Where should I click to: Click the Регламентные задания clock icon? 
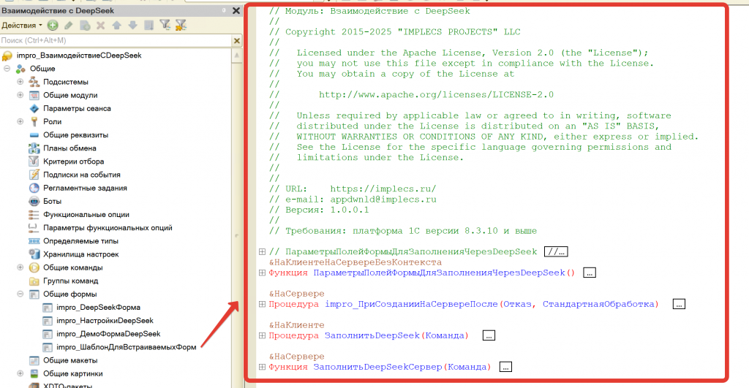tap(34, 188)
